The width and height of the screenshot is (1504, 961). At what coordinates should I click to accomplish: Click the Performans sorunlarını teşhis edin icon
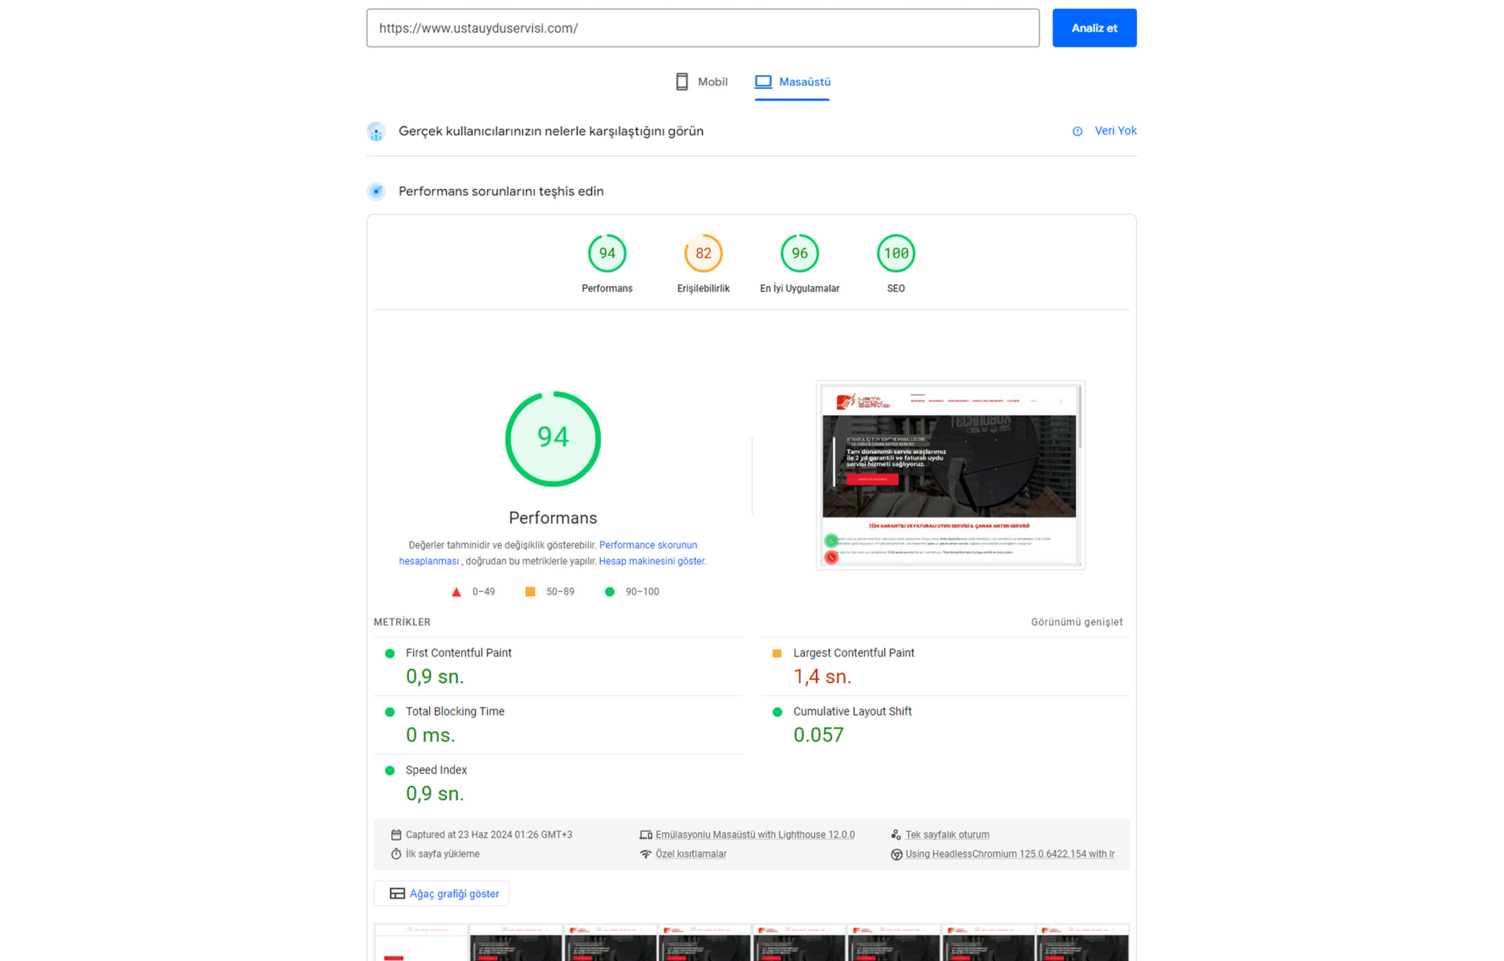pyautogui.click(x=376, y=191)
